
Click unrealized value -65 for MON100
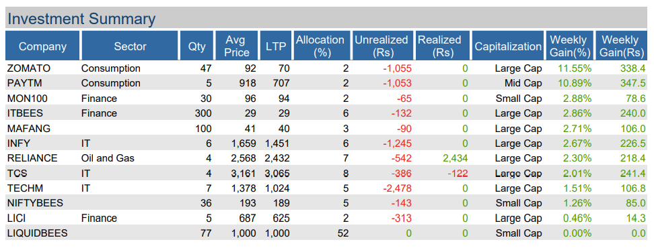tap(404, 99)
